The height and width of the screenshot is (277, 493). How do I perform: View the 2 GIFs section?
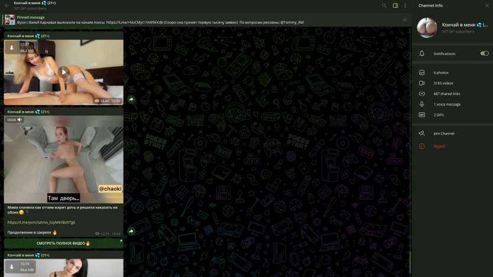[439, 115]
